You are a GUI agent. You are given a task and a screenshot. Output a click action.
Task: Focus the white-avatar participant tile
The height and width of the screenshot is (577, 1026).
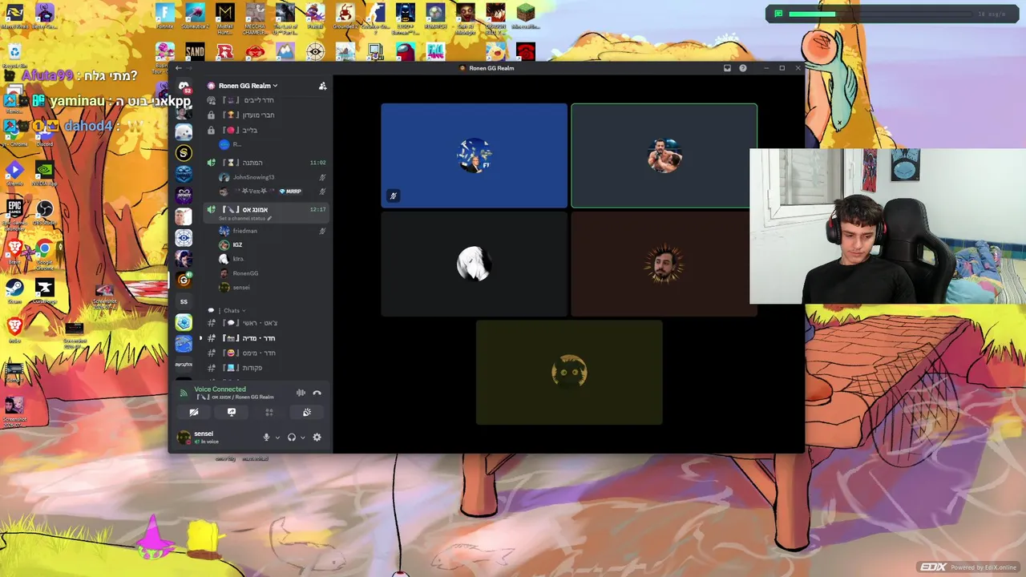474,264
